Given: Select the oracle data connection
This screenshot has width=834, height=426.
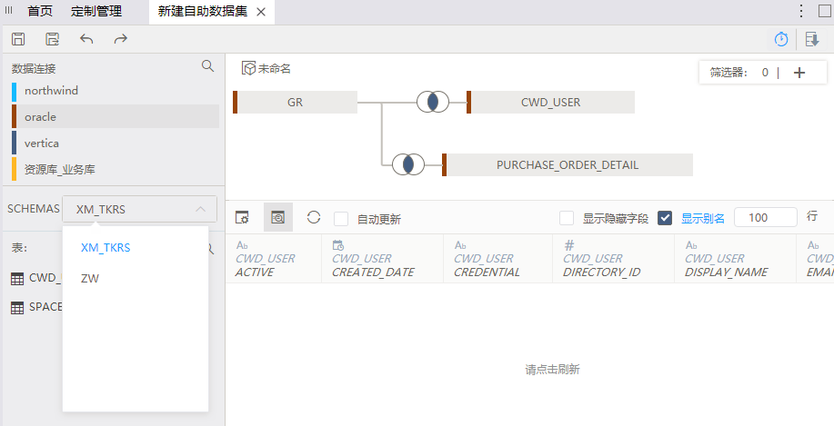Looking at the screenshot, I should (x=116, y=116).
